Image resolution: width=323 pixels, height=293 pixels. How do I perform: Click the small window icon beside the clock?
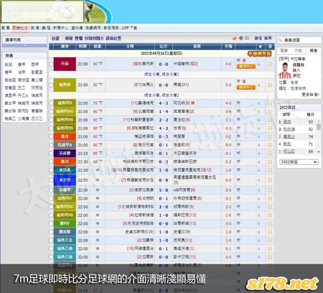pos(247,38)
